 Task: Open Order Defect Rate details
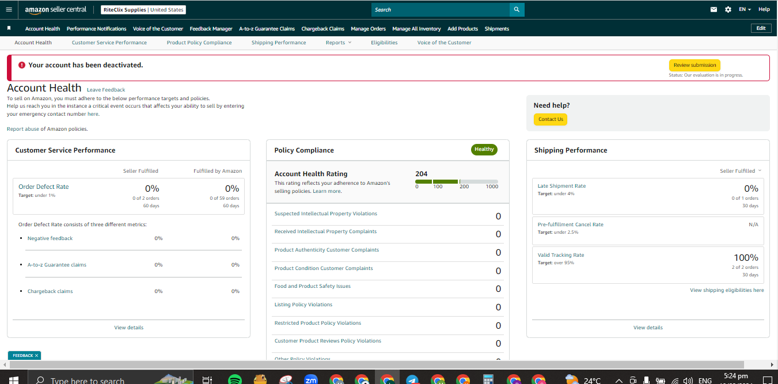(43, 187)
